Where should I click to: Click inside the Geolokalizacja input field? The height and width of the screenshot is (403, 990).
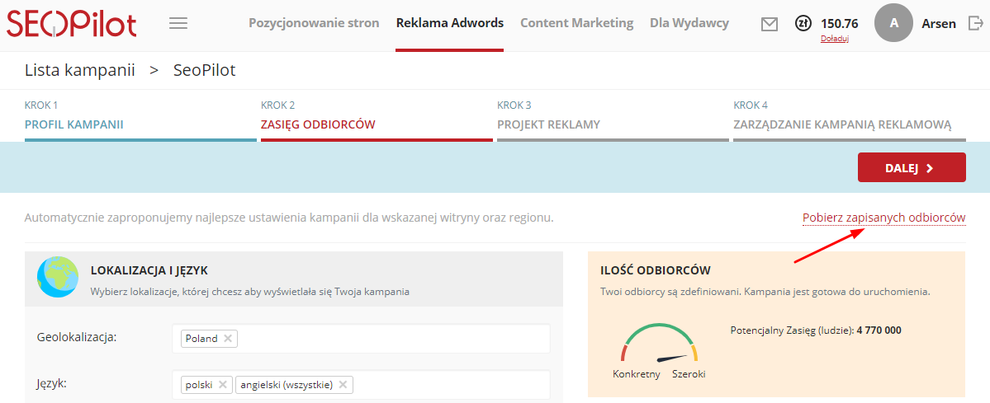388,338
